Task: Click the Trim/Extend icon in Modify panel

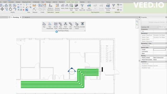Action: coord(15,9)
